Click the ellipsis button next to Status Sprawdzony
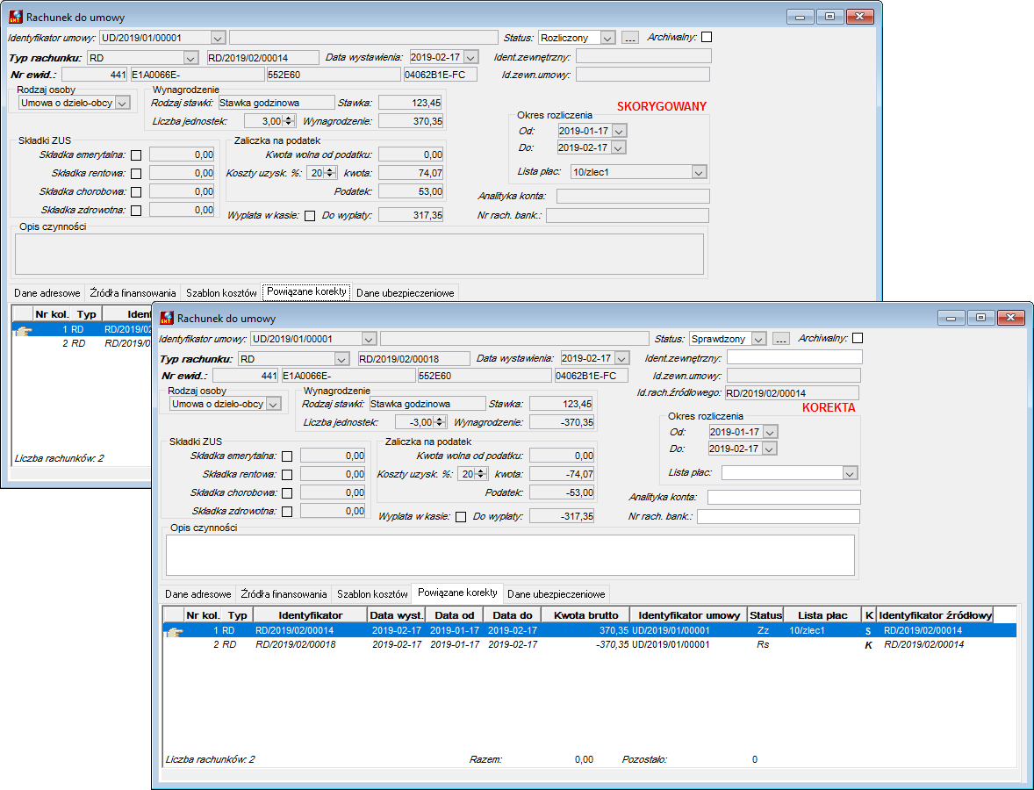This screenshot has height=790, width=1034. pyautogui.click(x=781, y=339)
